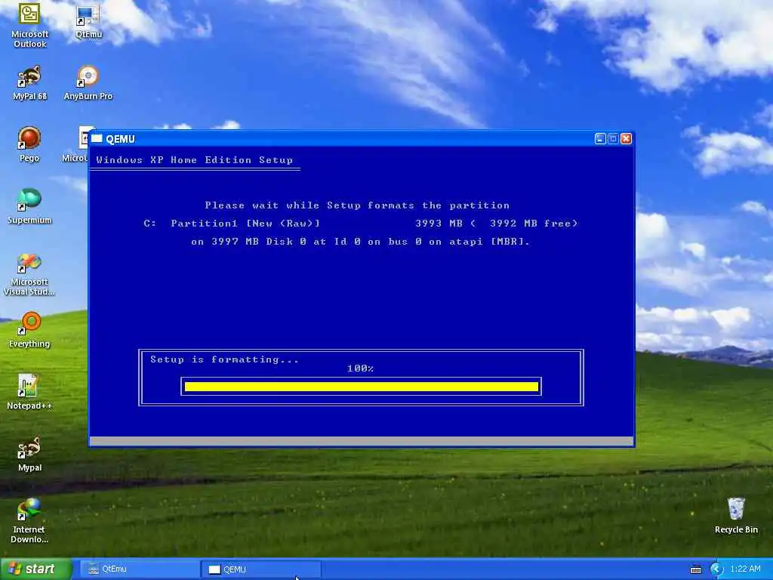Click the 'Partition1 [New (Raw)]' line
Viewport: 773px width, 580px height.
click(x=360, y=224)
